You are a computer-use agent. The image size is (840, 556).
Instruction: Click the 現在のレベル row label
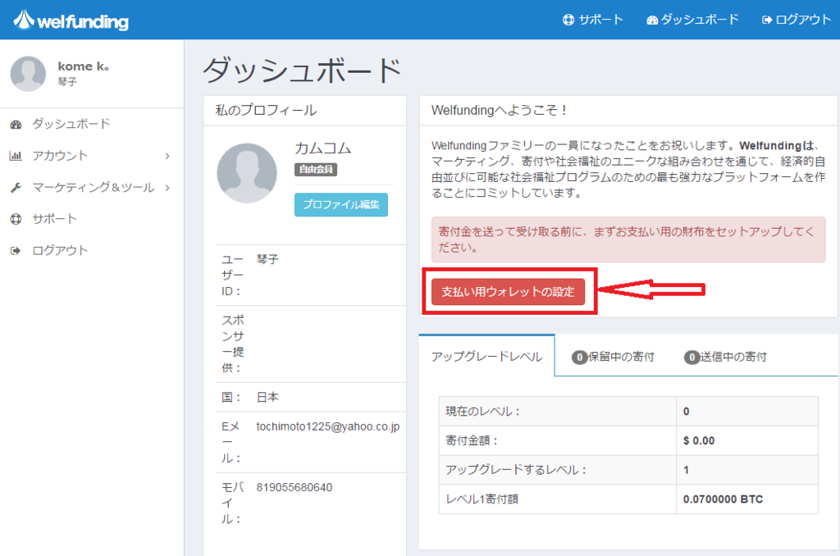tap(483, 412)
